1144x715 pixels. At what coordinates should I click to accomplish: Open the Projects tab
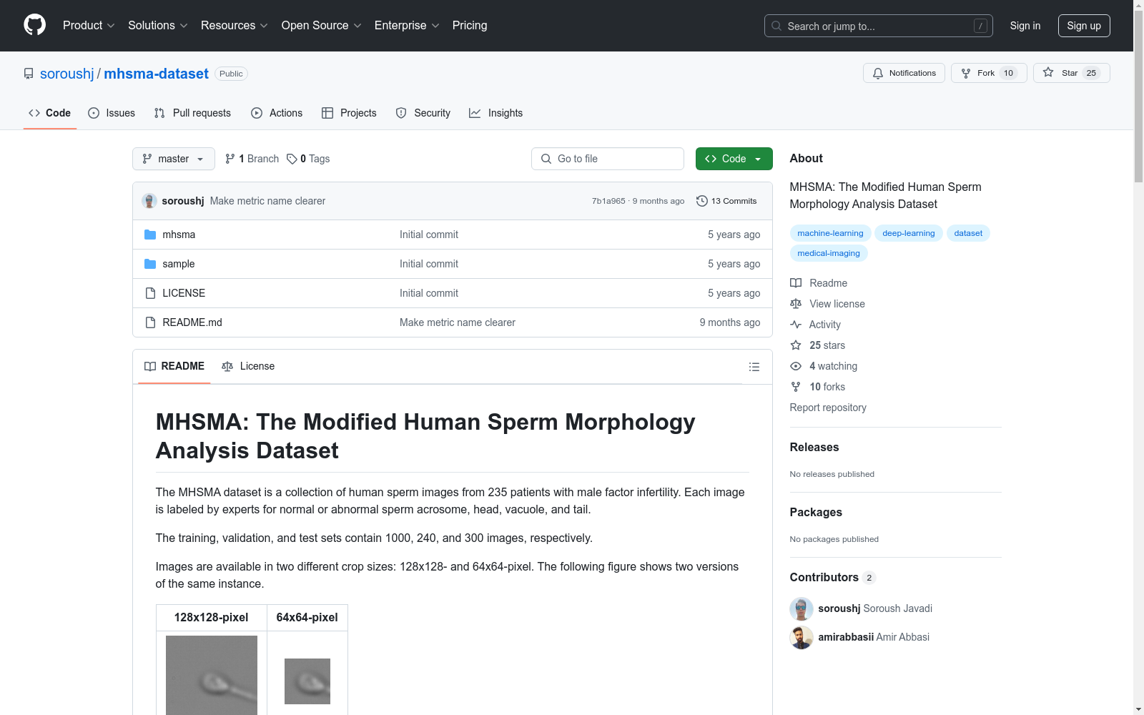349,113
